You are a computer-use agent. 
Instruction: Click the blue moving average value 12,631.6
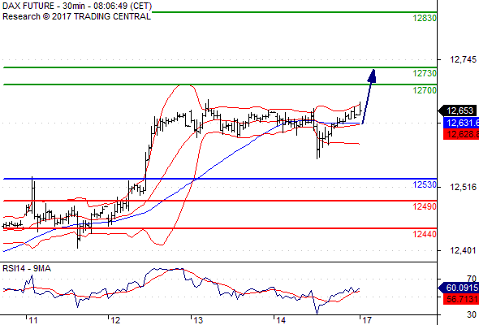click(461, 123)
